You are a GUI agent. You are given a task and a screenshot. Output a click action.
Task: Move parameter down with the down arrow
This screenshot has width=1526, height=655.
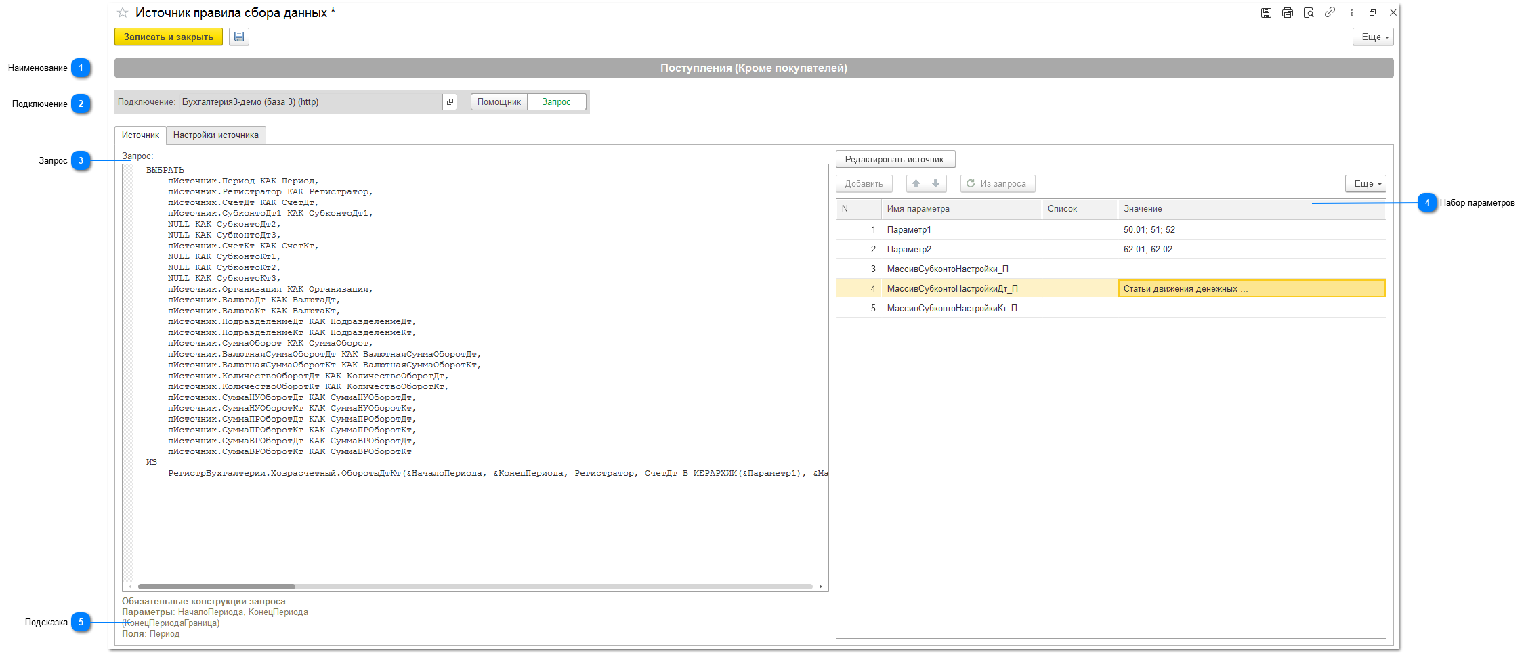(x=936, y=183)
